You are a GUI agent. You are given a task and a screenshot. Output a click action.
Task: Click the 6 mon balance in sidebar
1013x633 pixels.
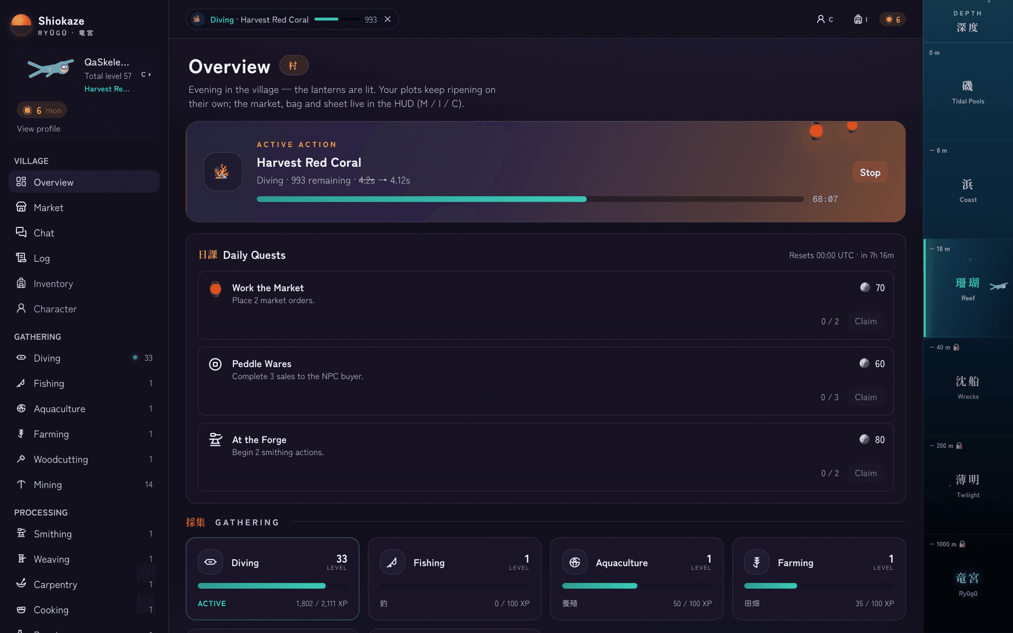(x=42, y=110)
